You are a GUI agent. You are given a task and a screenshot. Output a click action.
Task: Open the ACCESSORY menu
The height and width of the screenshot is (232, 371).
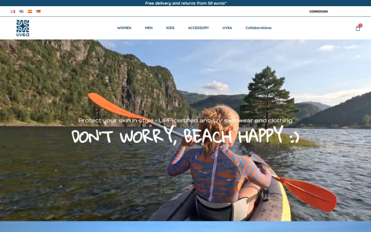[198, 28]
